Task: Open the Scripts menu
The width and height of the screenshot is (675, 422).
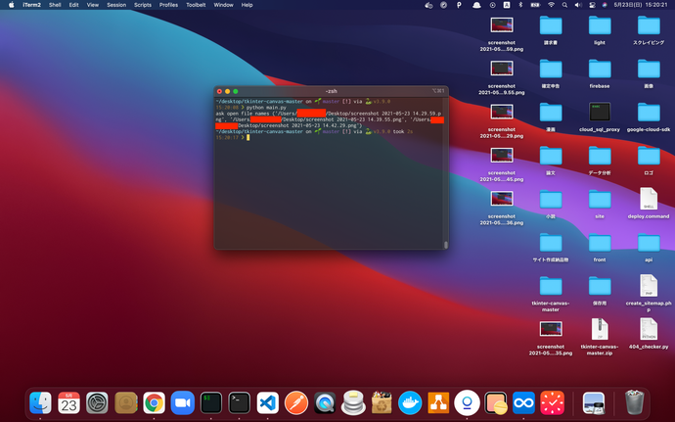Action: pos(143,5)
